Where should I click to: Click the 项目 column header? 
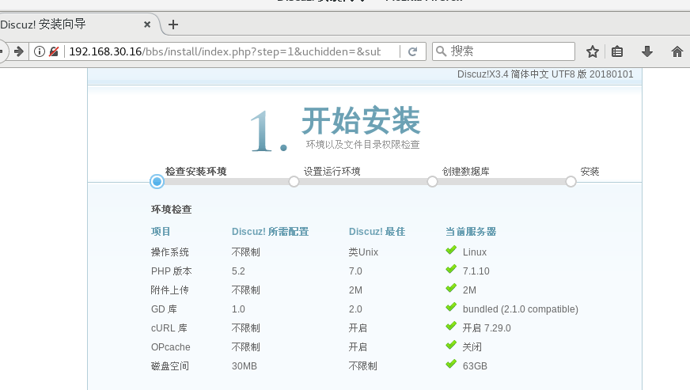tap(161, 232)
